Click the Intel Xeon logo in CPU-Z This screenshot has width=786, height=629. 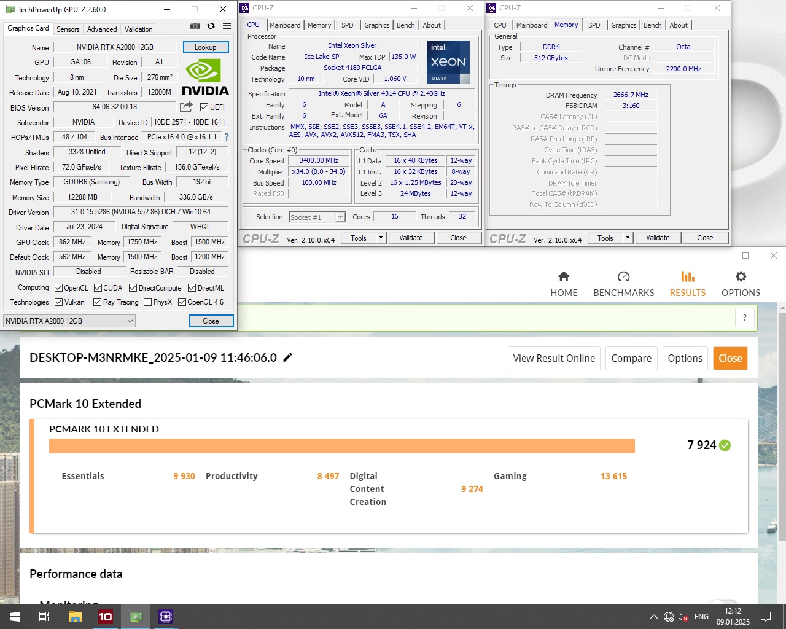tap(448, 62)
